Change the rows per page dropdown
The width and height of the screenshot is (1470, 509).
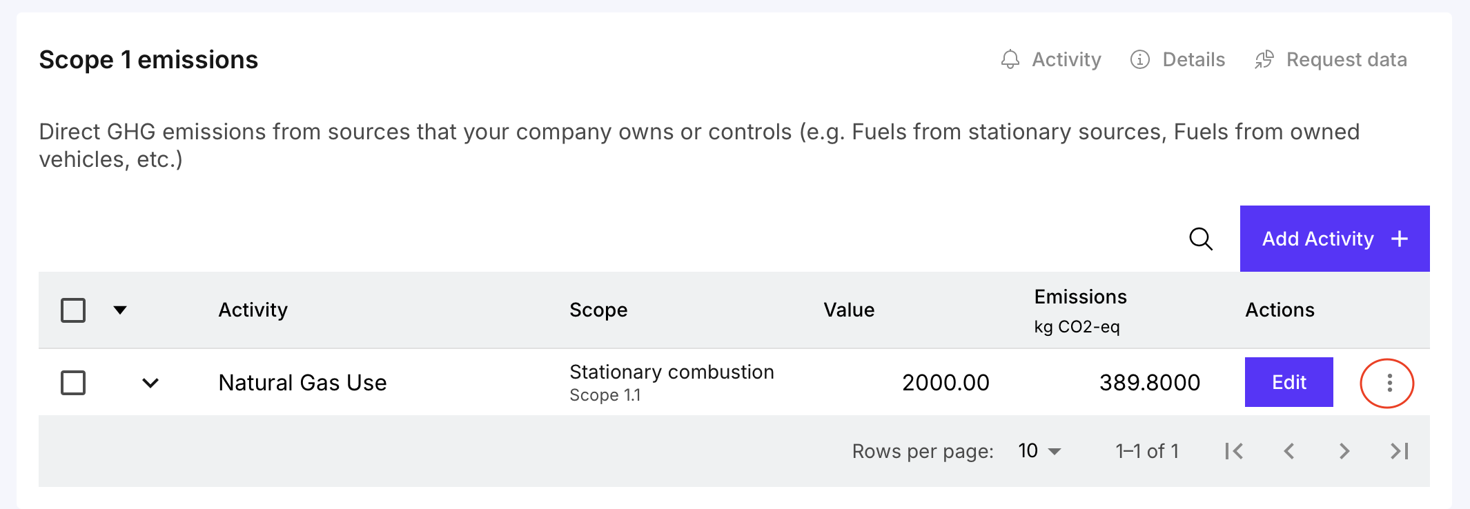(1039, 451)
